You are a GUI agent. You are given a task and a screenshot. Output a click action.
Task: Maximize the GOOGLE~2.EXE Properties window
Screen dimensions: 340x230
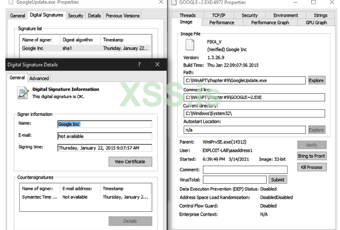click(x=313, y=2)
